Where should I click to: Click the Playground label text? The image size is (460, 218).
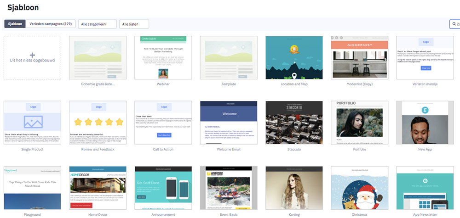pyautogui.click(x=32, y=214)
